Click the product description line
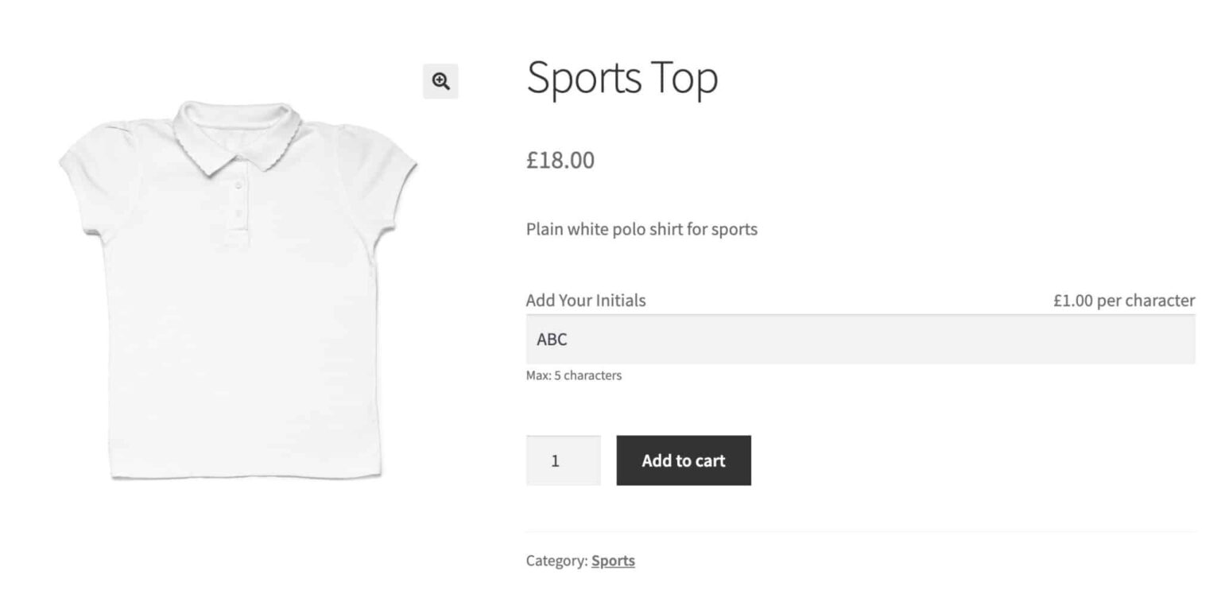Image resolution: width=1221 pixels, height=598 pixels. coord(642,229)
